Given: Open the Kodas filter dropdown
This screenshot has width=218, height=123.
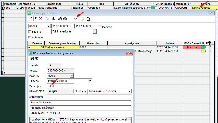Looking at the screenshot, I should pos(48,26).
